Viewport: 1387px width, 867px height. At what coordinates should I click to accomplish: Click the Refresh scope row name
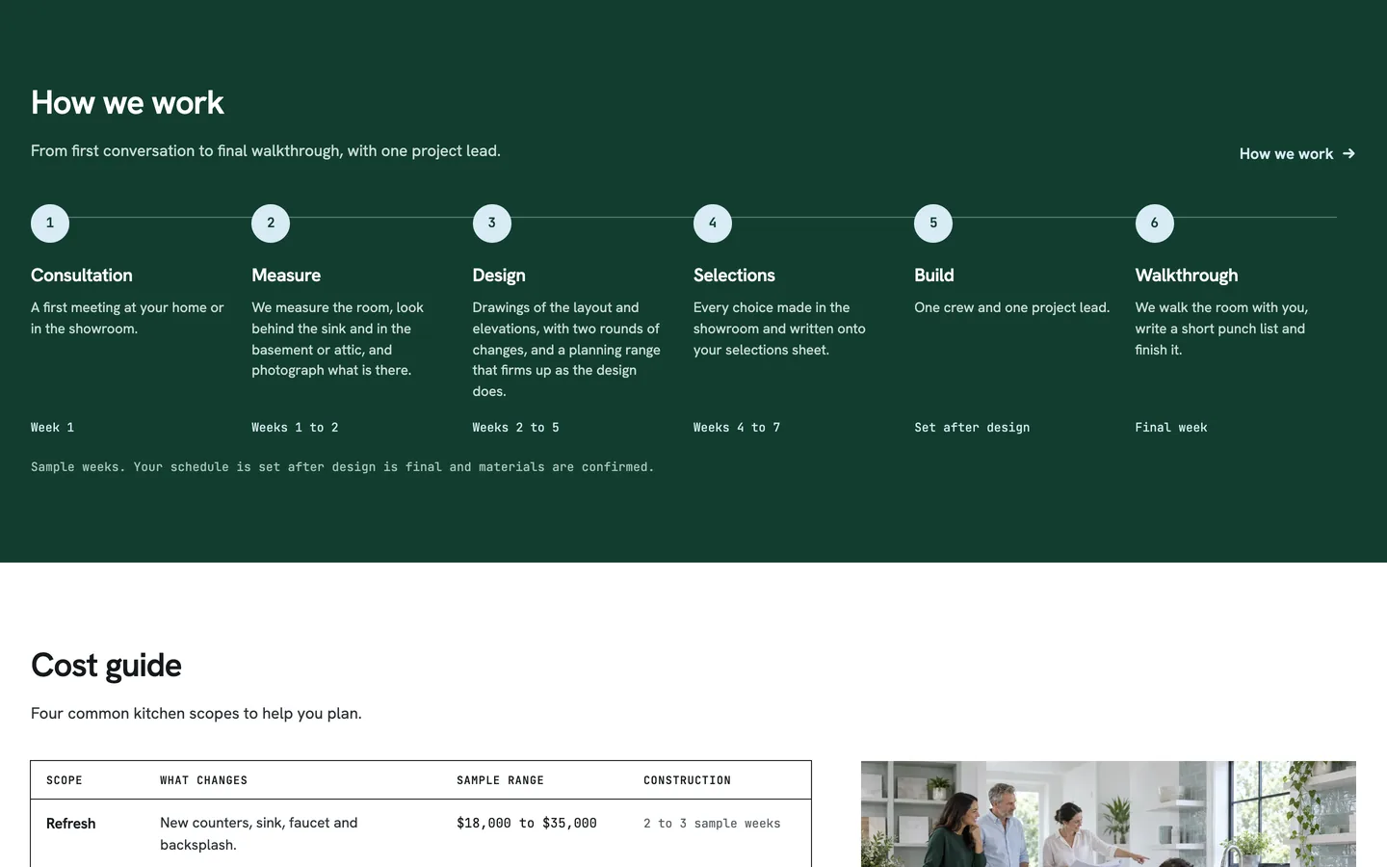[71, 824]
